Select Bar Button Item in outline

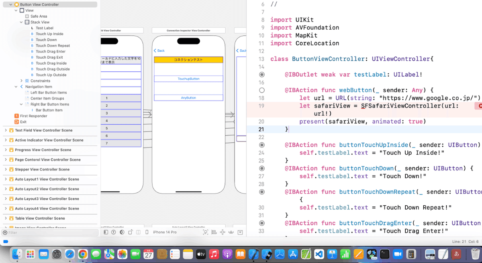pos(49,110)
